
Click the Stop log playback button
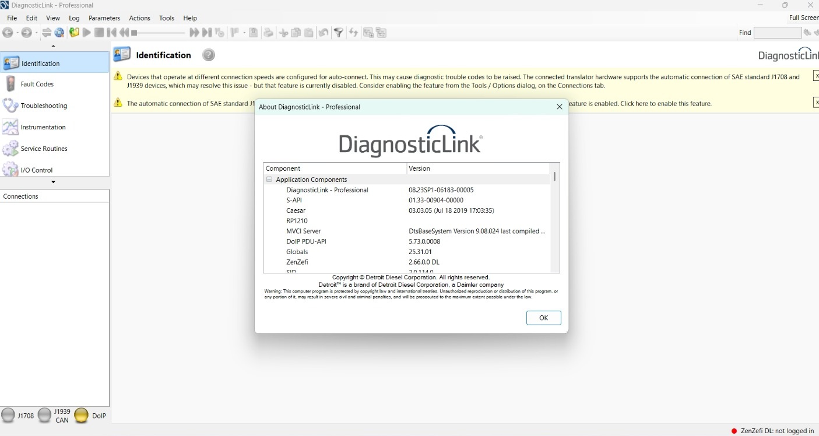[x=99, y=33]
